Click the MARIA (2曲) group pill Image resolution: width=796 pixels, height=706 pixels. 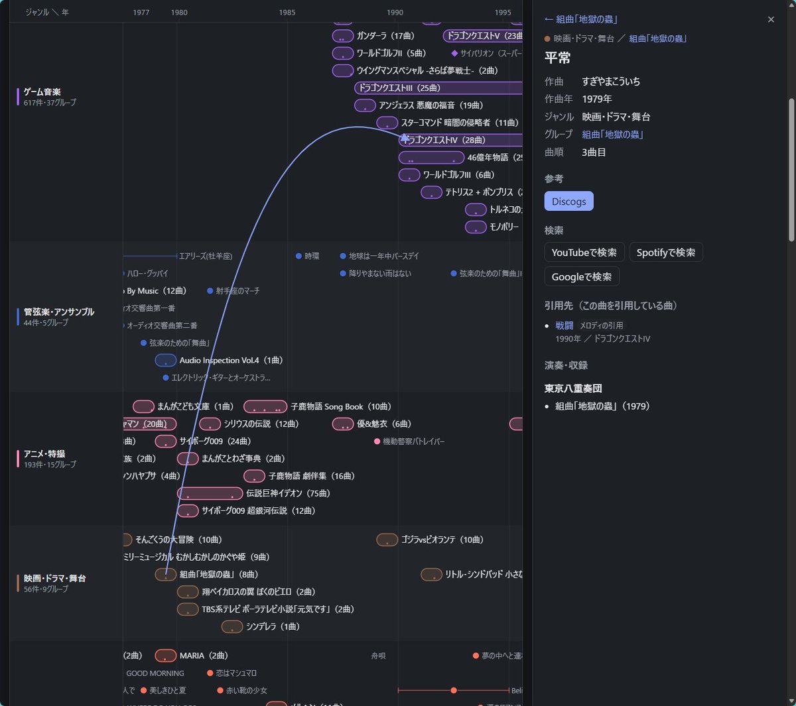tap(166, 656)
